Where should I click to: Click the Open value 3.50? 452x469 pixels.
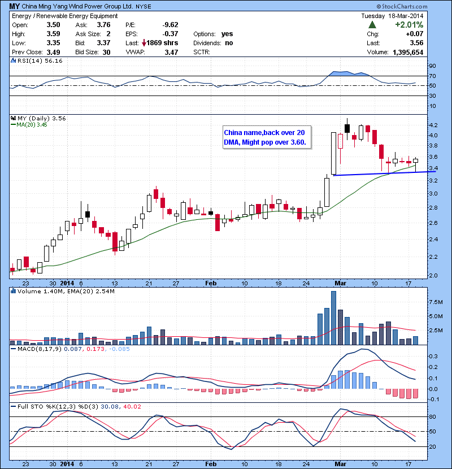(x=53, y=25)
